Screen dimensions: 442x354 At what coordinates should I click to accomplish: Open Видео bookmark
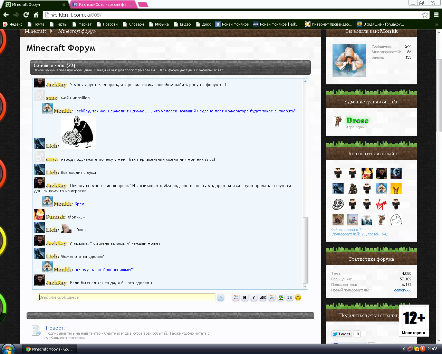[x=182, y=24]
